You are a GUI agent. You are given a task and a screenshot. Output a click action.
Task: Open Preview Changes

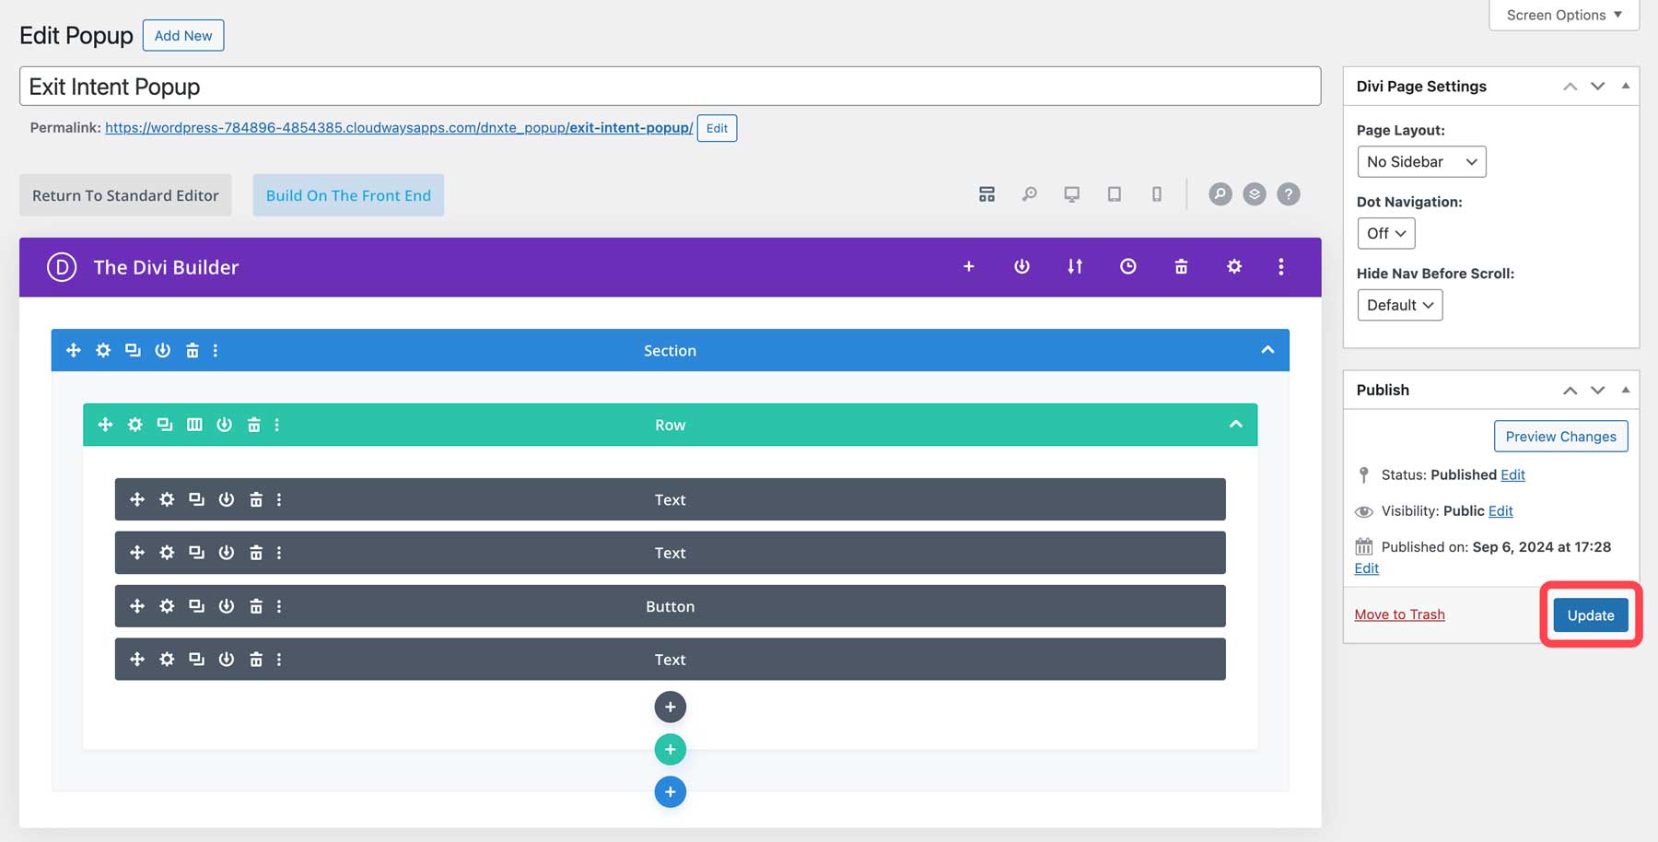(1560, 436)
